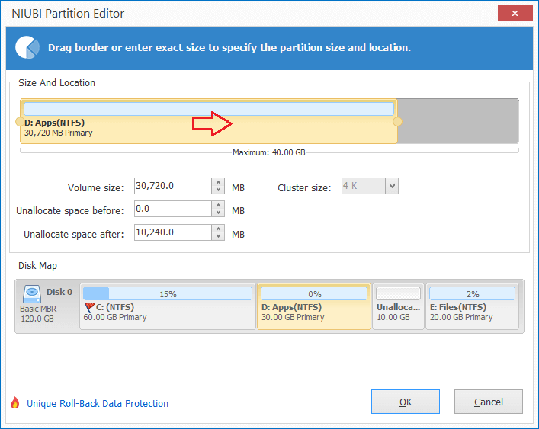The width and height of the screenshot is (539, 429).
Task: Open Unique Roll-Back Data Protection link
Action: tap(98, 404)
